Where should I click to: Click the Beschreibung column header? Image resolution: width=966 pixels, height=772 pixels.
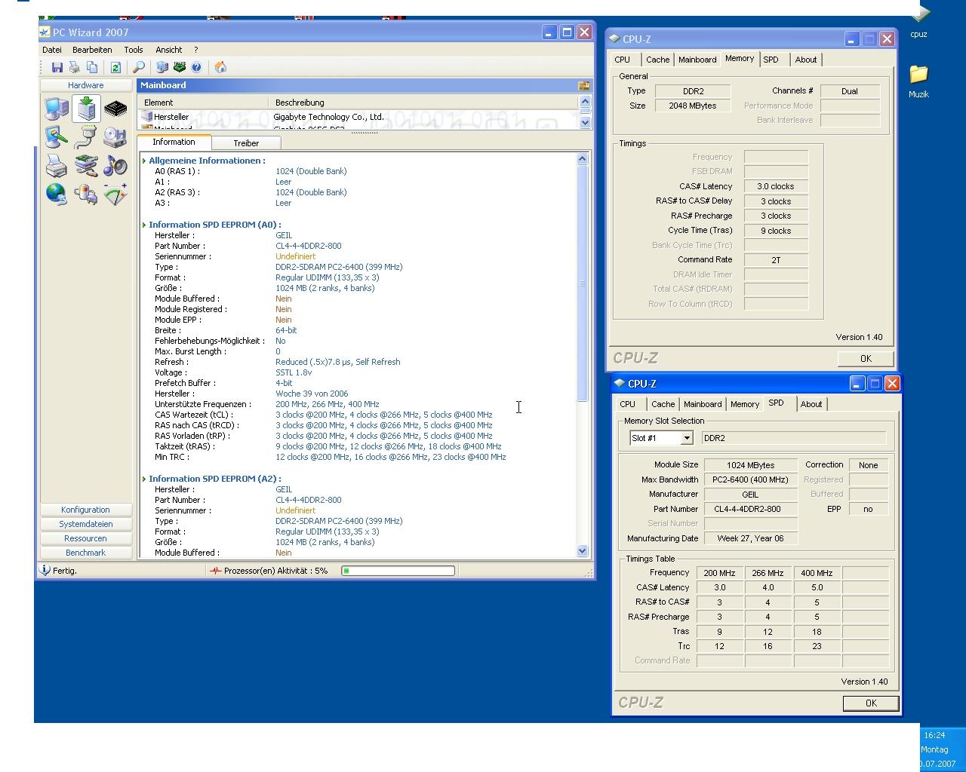point(423,103)
